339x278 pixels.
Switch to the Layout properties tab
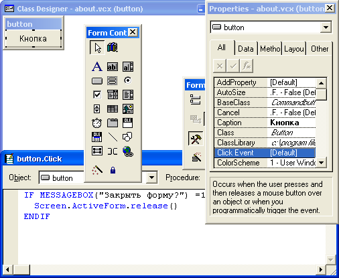pos(294,49)
